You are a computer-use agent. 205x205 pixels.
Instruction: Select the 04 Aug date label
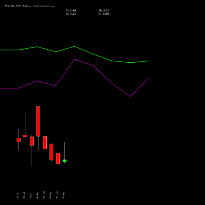(x=44, y=195)
